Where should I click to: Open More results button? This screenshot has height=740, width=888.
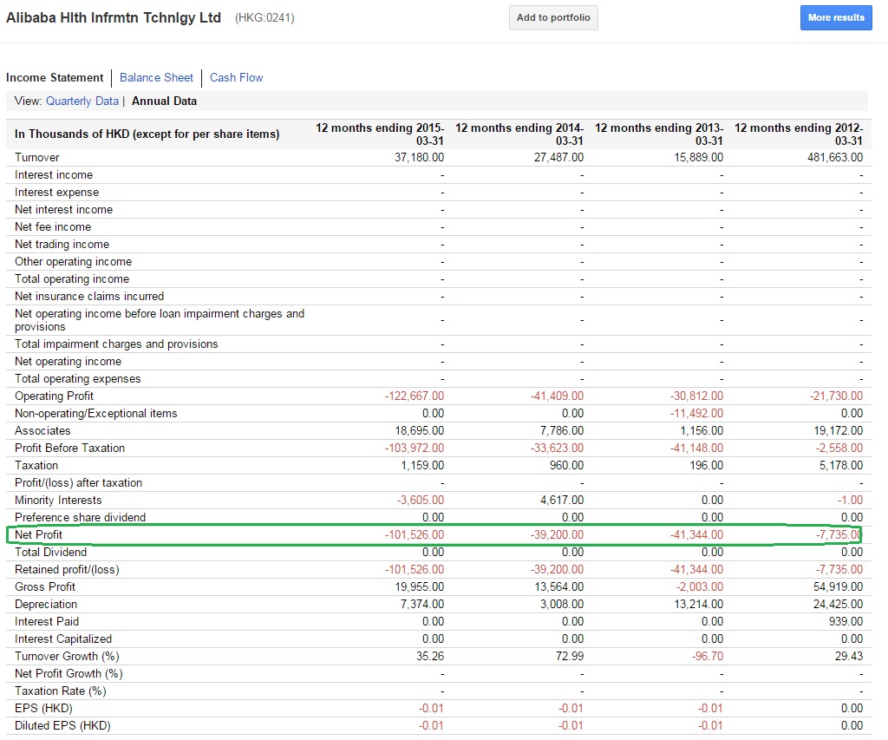click(x=836, y=17)
